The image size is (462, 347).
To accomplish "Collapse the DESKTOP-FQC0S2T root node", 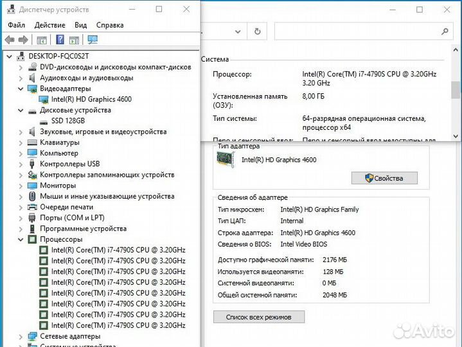I will tap(10, 56).
